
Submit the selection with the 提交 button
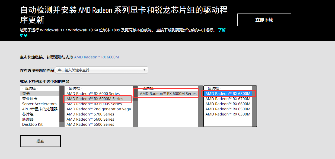click(40, 141)
